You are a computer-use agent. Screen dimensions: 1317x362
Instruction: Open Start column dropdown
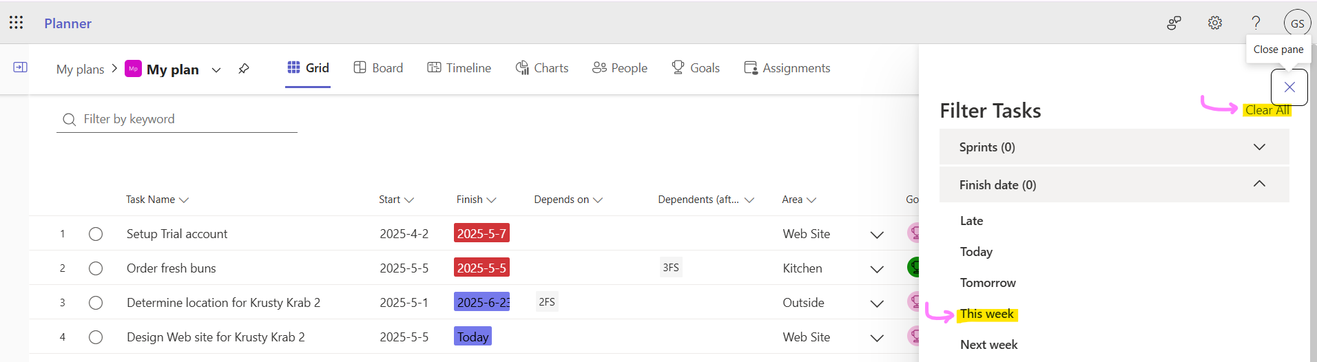[x=409, y=200]
